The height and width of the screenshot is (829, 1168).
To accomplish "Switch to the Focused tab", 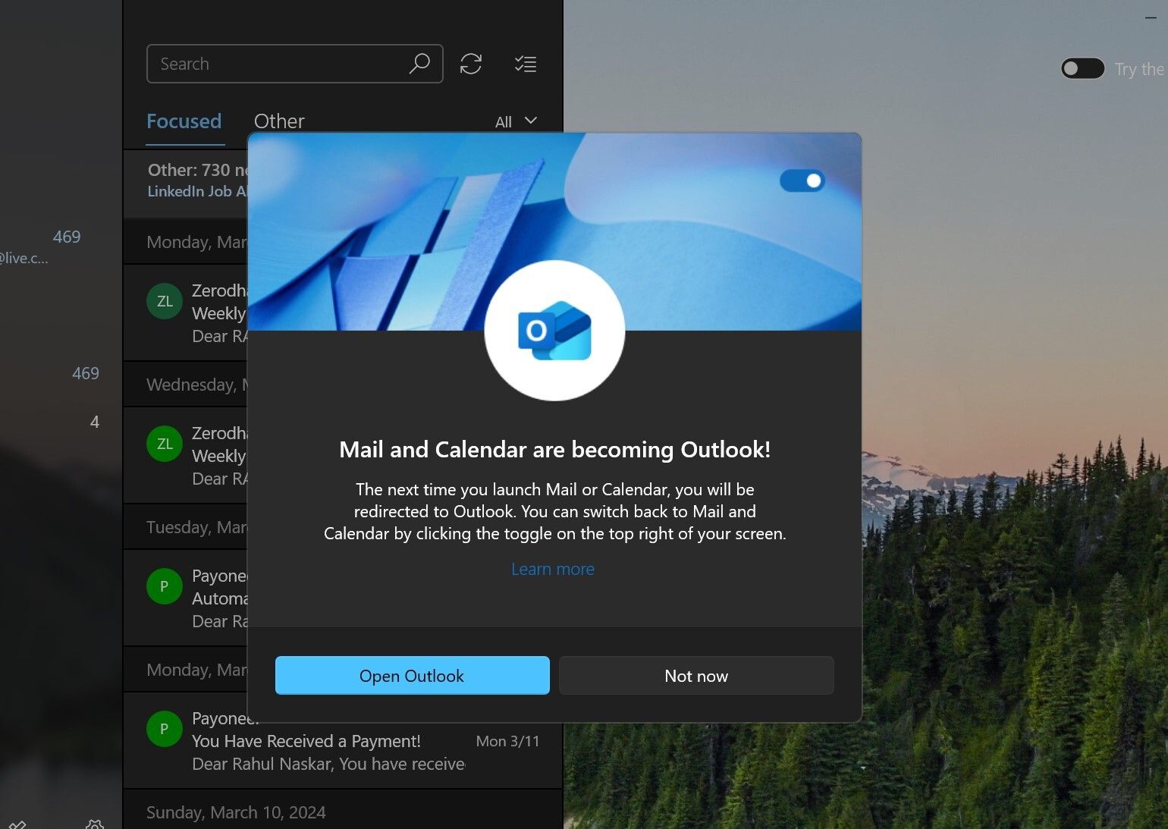I will pyautogui.click(x=184, y=121).
